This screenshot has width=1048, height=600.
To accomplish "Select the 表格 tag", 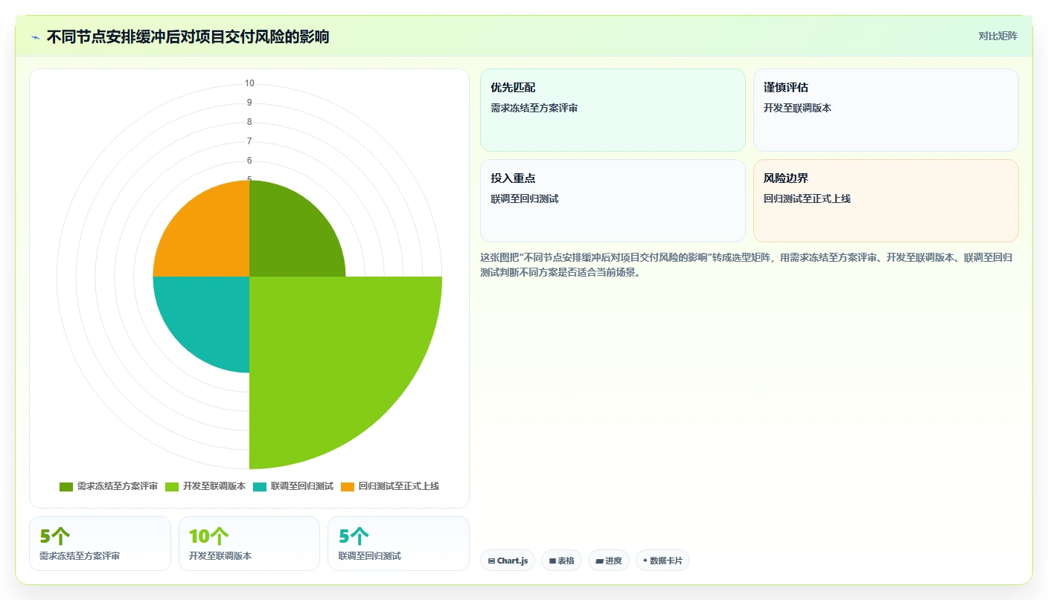I will (561, 561).
